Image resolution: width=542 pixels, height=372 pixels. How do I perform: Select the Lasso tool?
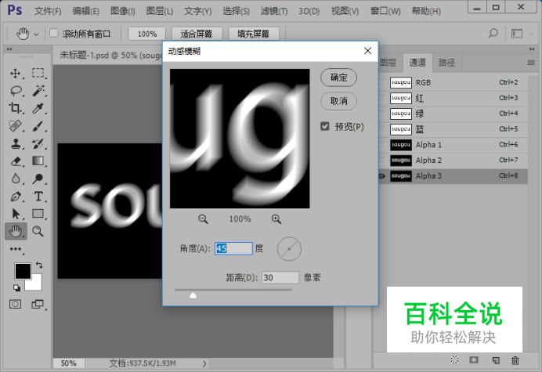coord(16,91)
